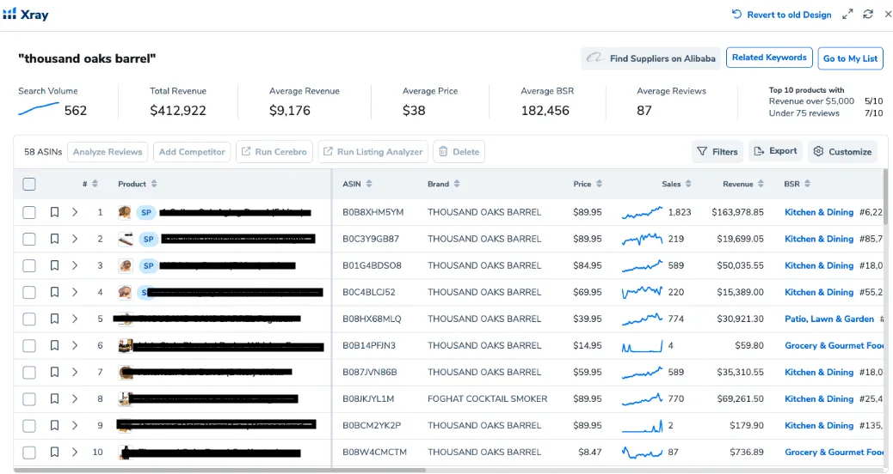Open Find Suppliers on Alibaba
Image resolution: width=893 pixels, height=474 pixels.
click(650, 58)
